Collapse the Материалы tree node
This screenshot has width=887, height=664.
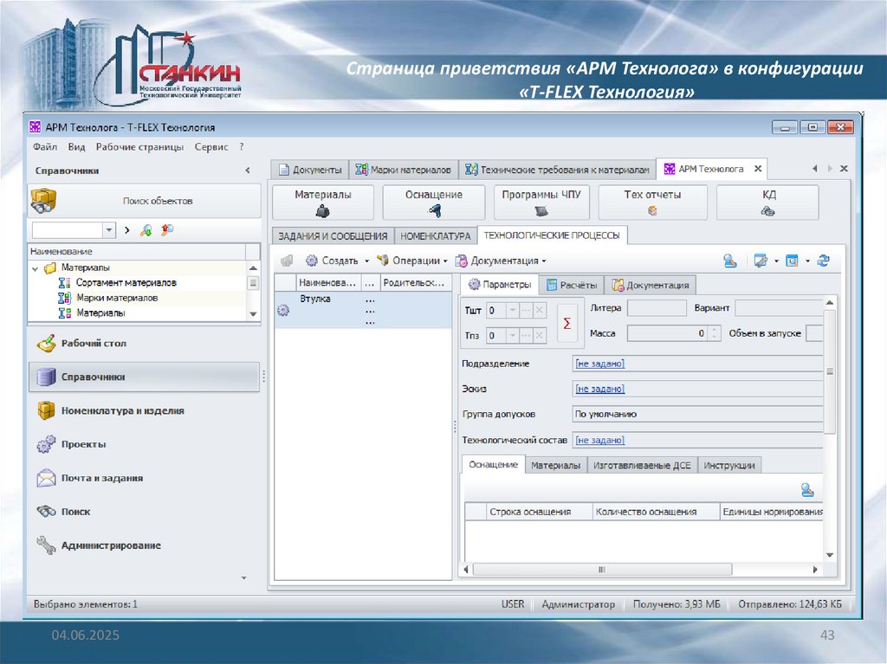coord(36,268)
